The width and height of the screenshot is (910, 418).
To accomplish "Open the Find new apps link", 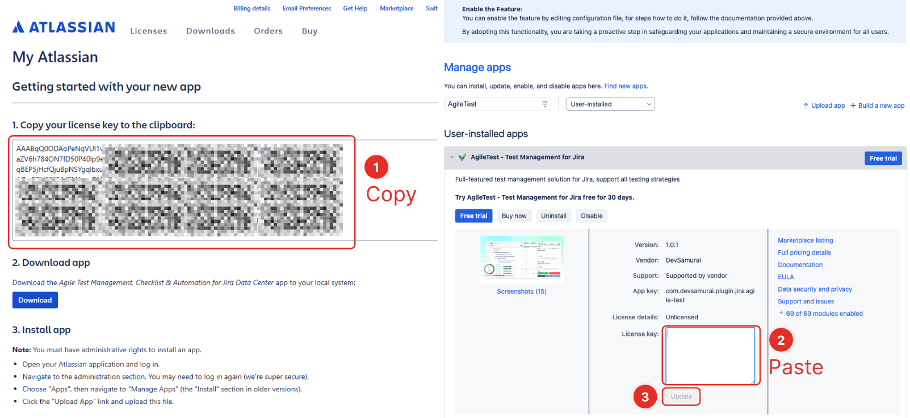I will coord(626,86).
